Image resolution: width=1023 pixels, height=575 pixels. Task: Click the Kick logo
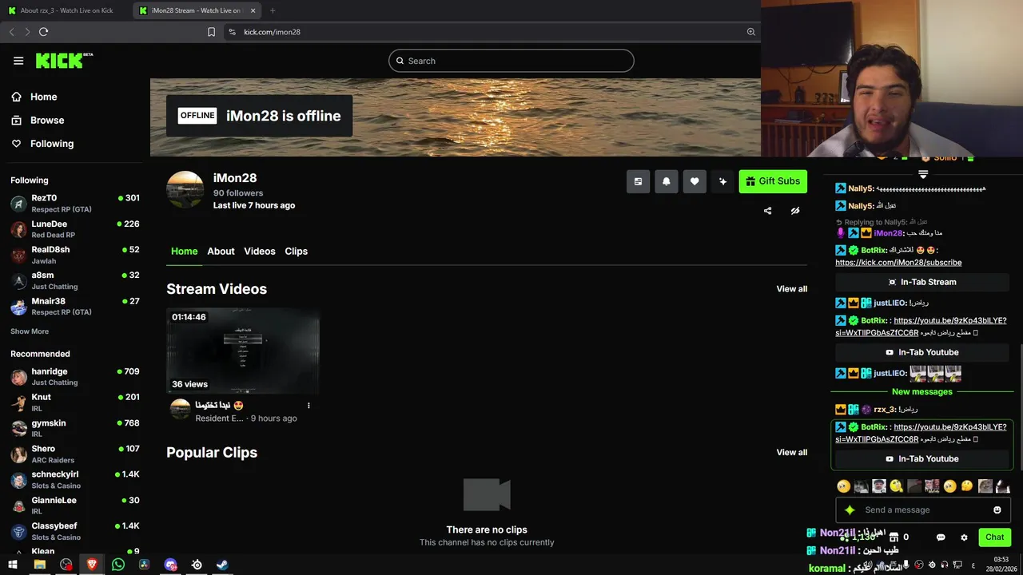[x=64, y=61]
